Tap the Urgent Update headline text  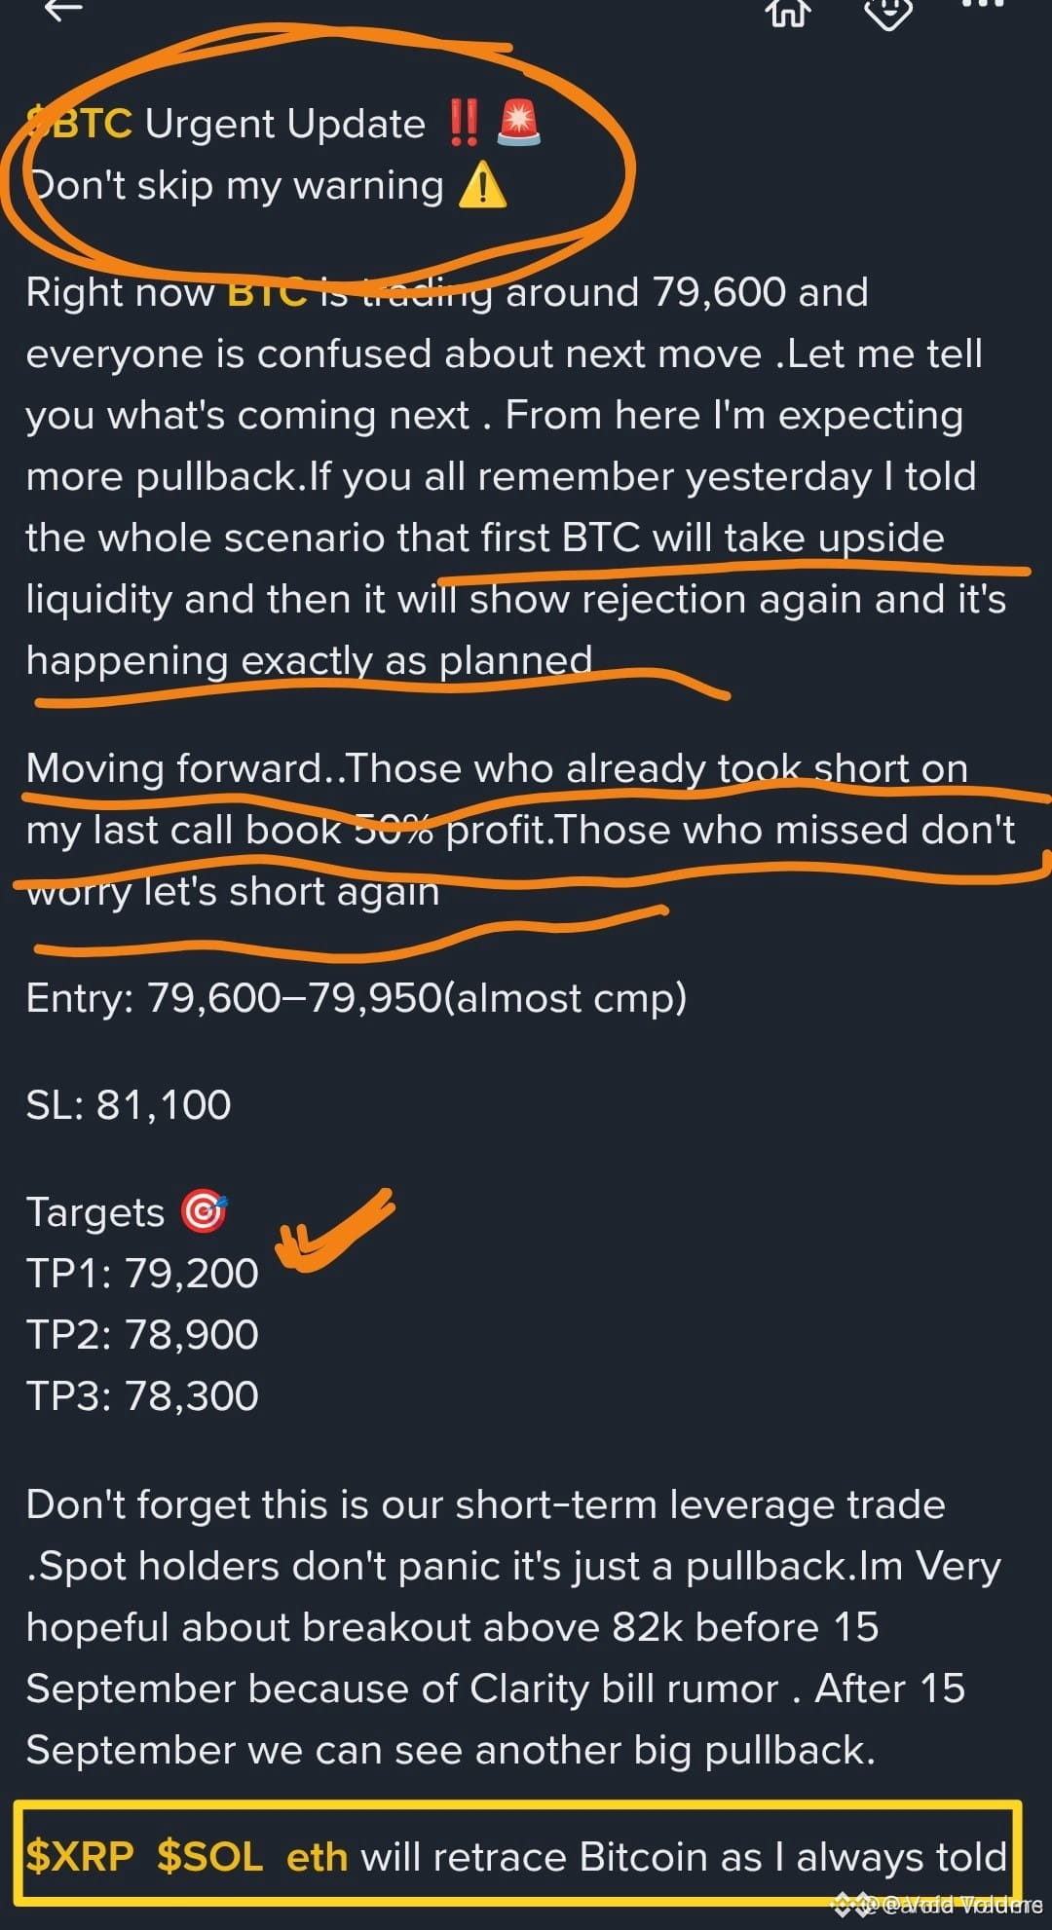click(285, 124)
